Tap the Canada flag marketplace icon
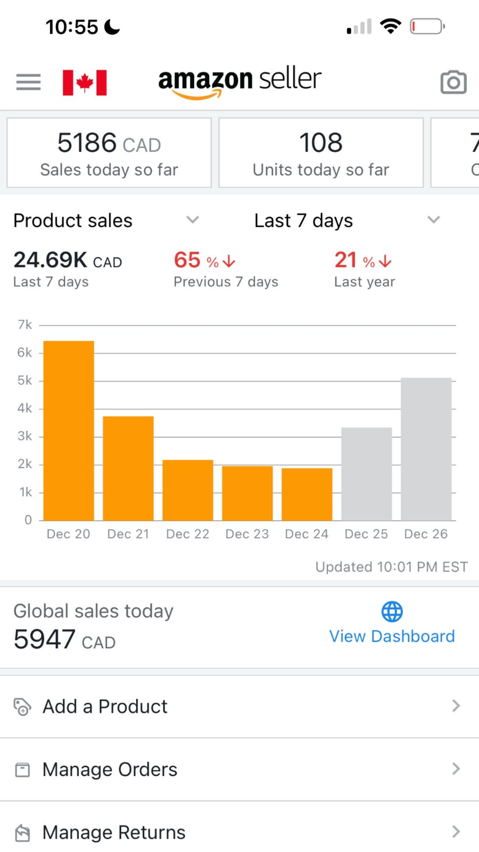Viewport: 479px width, 852px height. 85,83
